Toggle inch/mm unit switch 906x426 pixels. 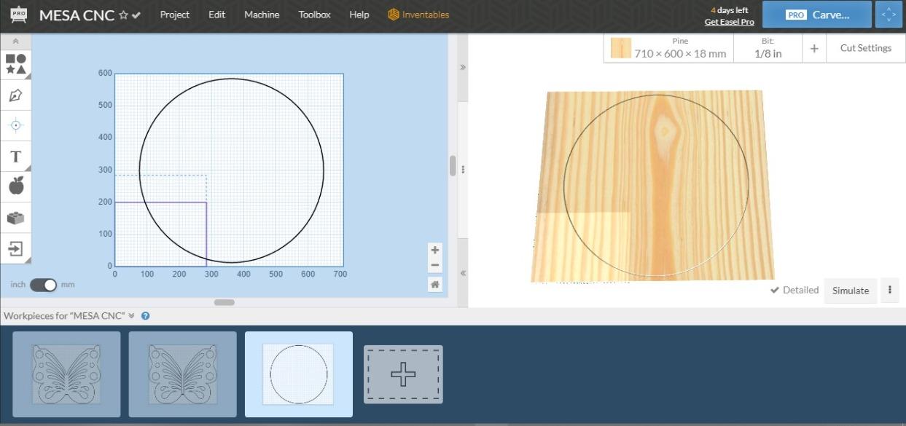pos(43,285)
